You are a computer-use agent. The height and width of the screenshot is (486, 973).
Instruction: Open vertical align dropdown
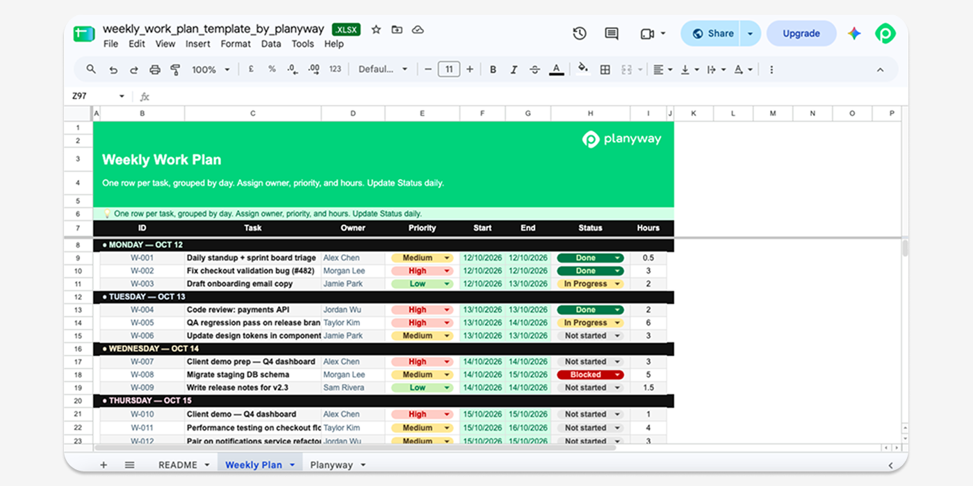tap(689, 69)
